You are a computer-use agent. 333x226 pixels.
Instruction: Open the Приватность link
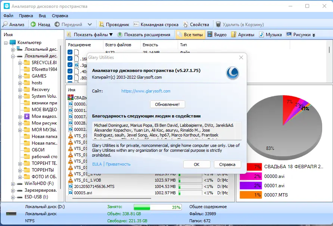pyautogui.click(x=118, y=164)
